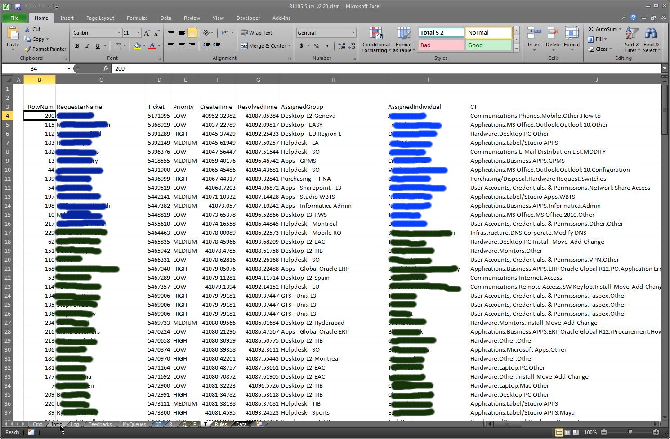The width and height of the screenshot is (670, 439).
Task: Open the General number format dropdown
Action: coord(353,33)
